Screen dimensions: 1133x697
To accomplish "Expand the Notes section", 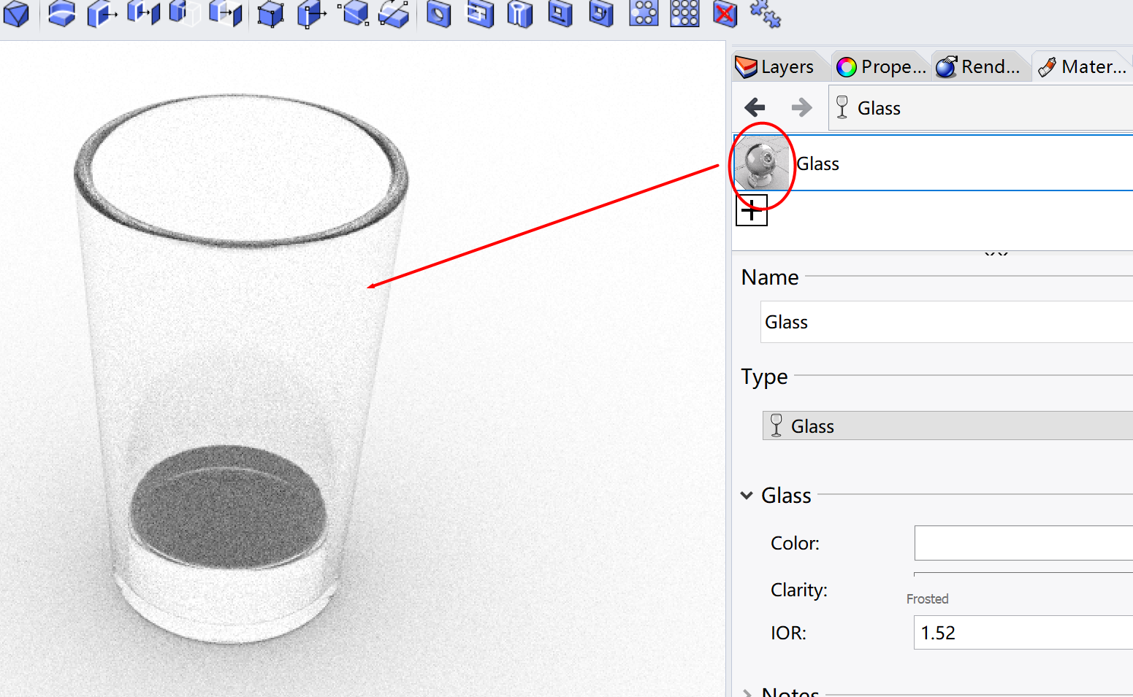I will [x=747, y=693].
